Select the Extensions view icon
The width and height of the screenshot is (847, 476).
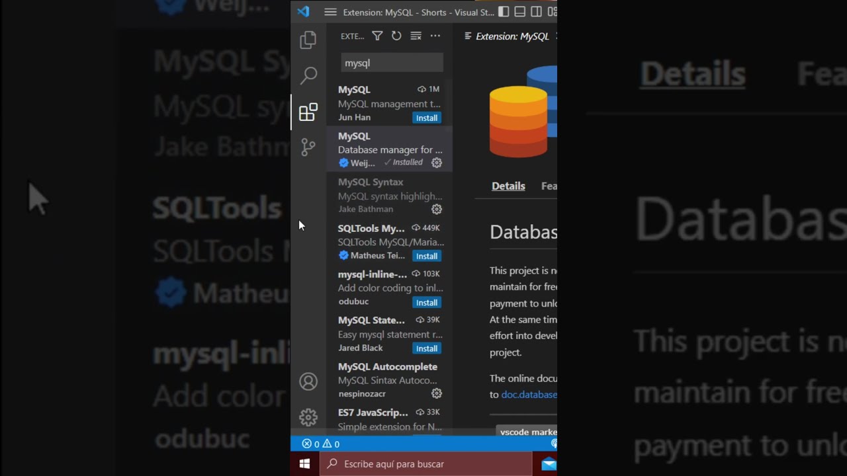[308, 112]
